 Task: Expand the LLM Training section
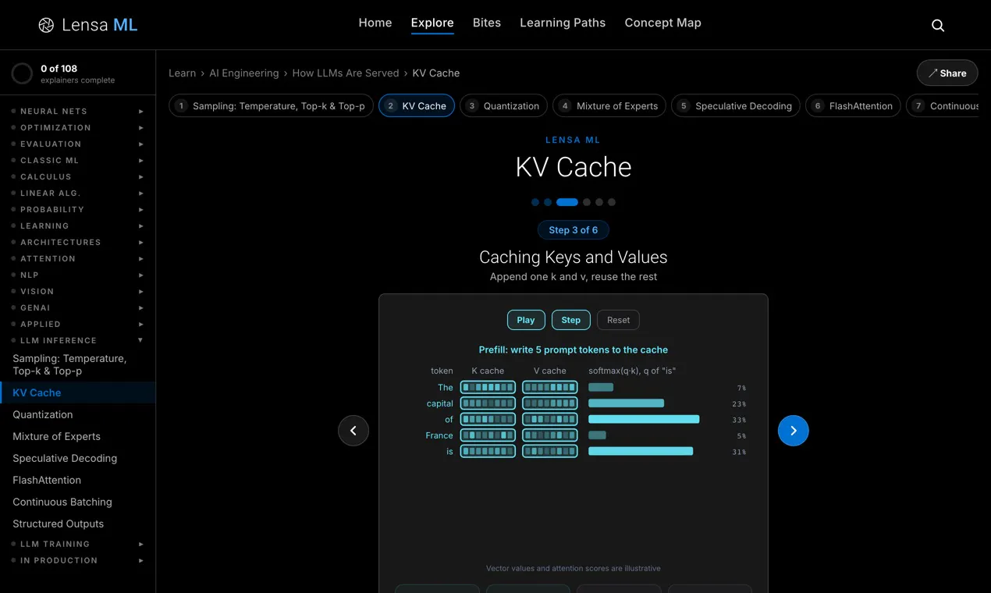tap(78, 544)
